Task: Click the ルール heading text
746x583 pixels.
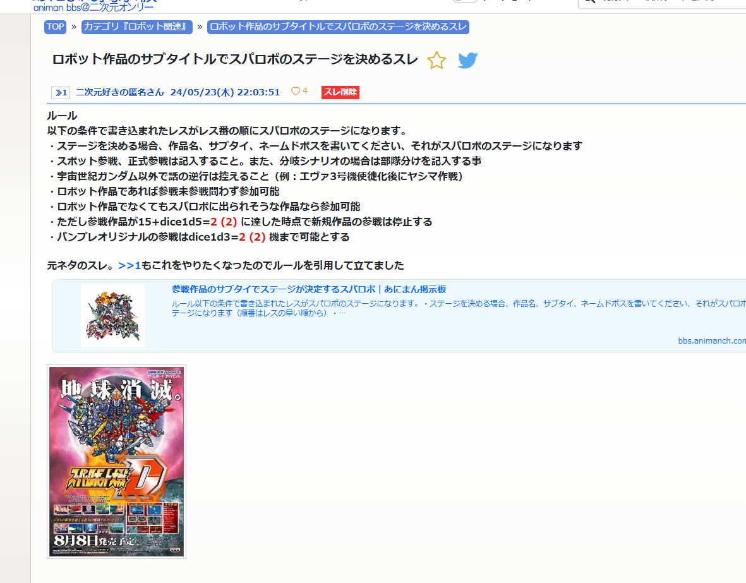Action: click(62, 116)
